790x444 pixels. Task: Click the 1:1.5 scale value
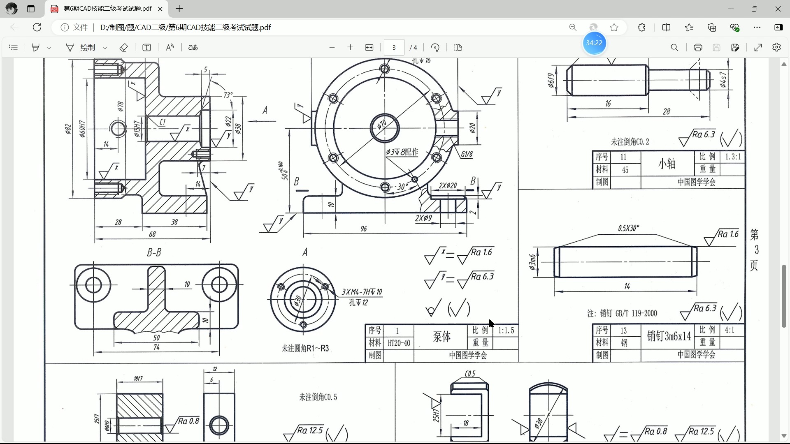506,331
